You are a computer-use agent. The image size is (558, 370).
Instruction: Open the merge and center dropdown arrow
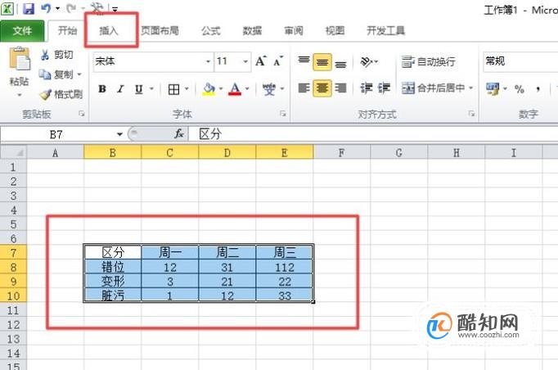pos(470,88)
